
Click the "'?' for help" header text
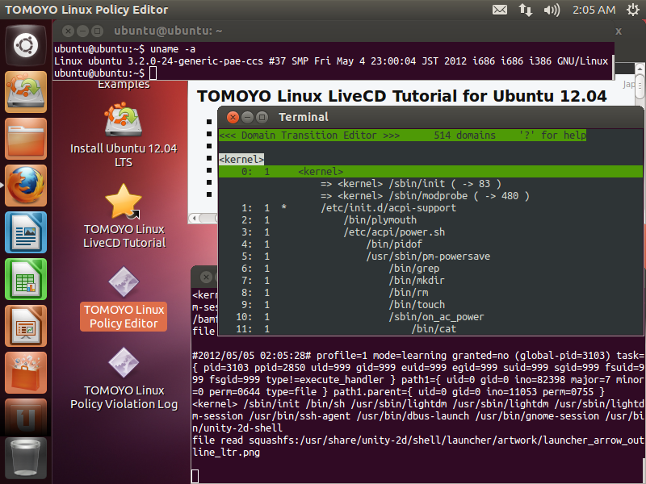[x=552, y=136]
